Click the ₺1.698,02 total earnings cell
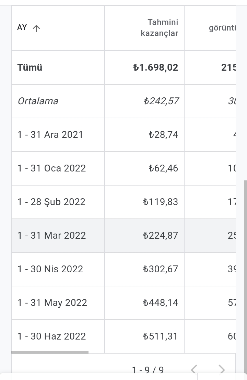The image size is (247, 380). [x=156, y=67]
